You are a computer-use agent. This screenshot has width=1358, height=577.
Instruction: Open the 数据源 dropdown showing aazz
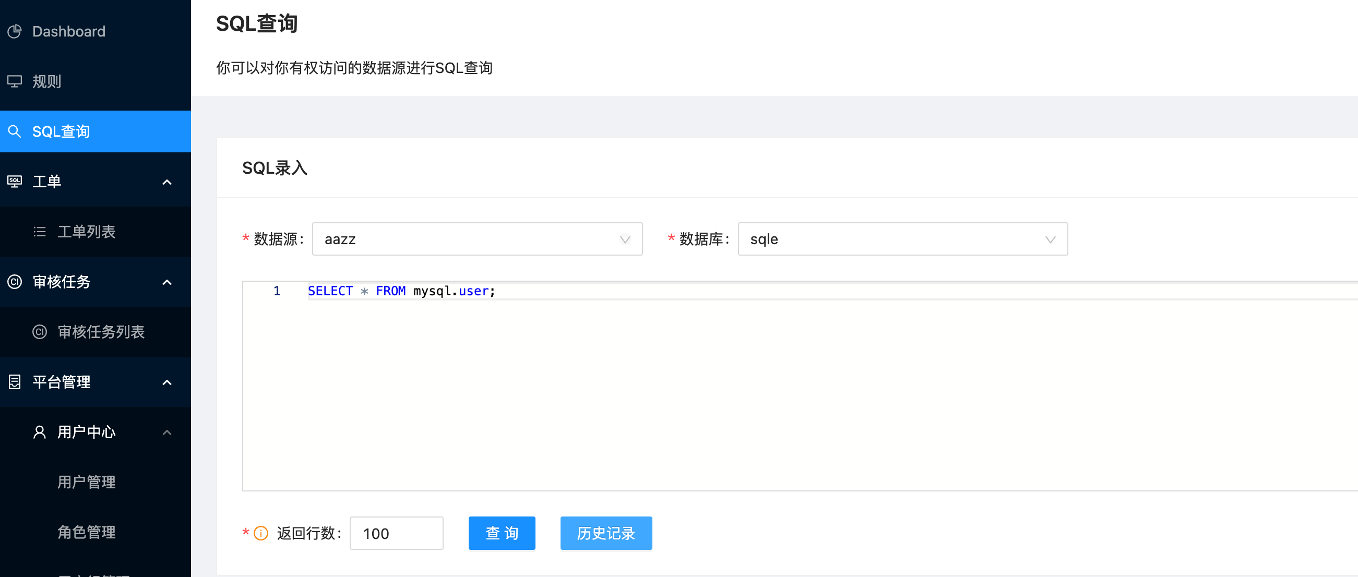477,239
